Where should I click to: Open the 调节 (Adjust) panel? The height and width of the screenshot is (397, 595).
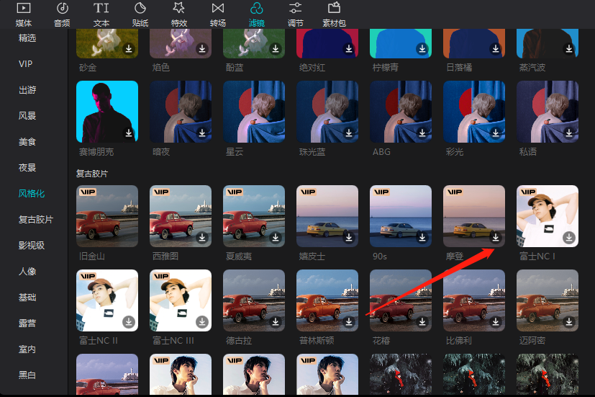click(295, 13)
